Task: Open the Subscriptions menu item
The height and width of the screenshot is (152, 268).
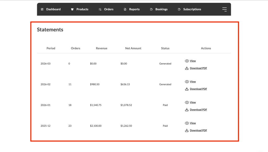Action: click(192, 9)
